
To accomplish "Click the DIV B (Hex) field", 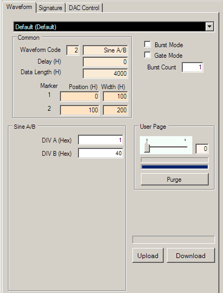I will 101,153.
